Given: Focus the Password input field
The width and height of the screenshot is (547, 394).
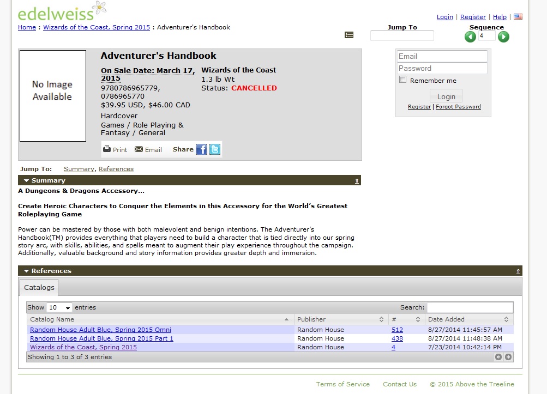Looking at the screenshot, I should [x=442, y=68].
